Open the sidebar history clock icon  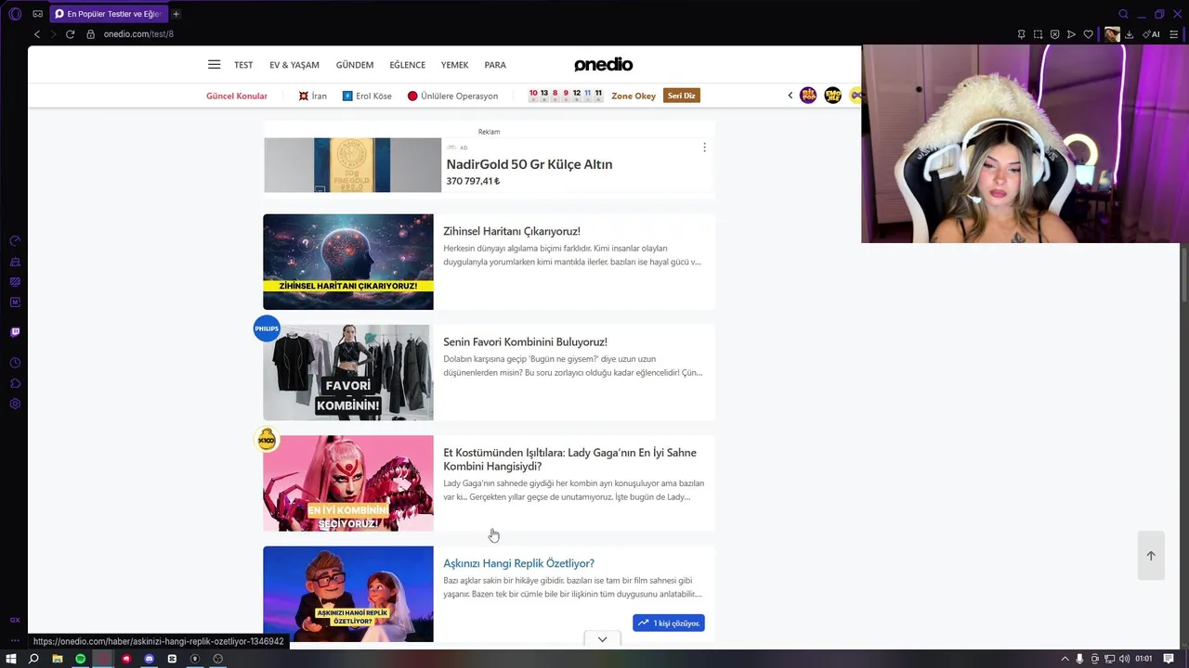click(15, 363)
